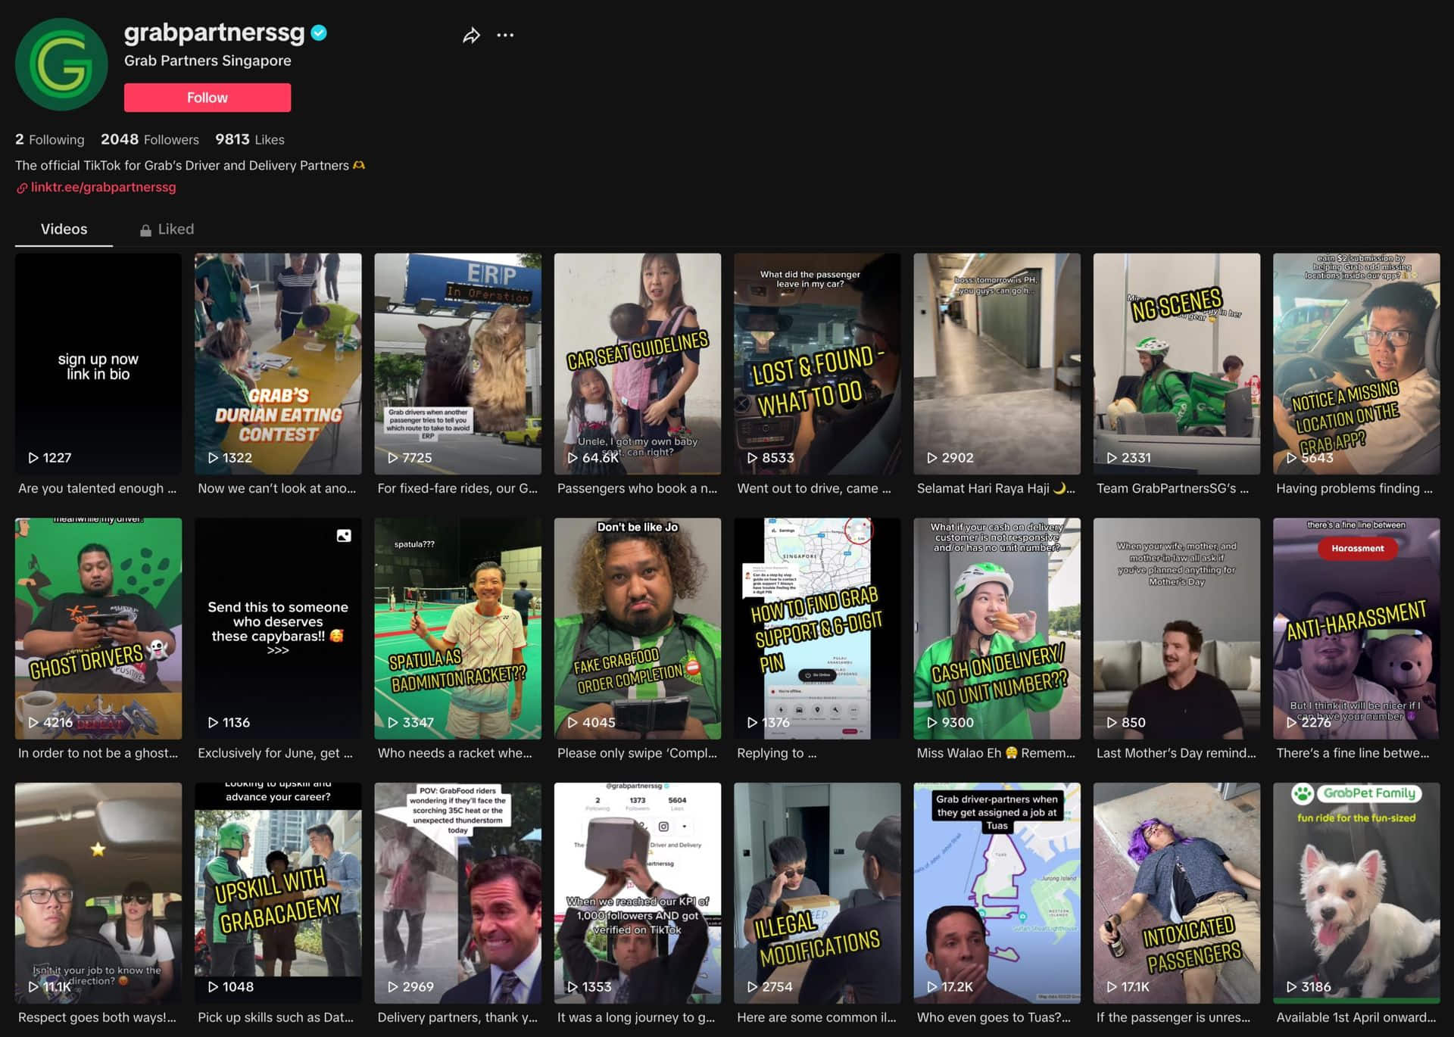
Task: Click caption 'Went out to drive, came ...'
Action: pyautogui.click(x=814, y=489)
